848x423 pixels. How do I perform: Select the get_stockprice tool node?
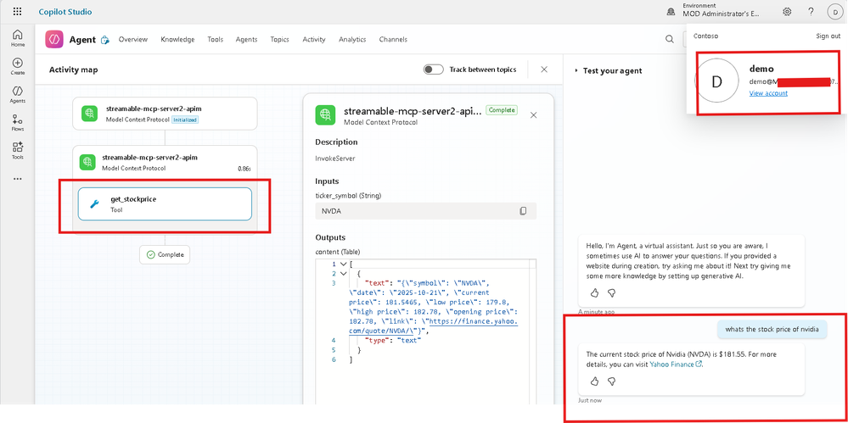tap(165, 203)
